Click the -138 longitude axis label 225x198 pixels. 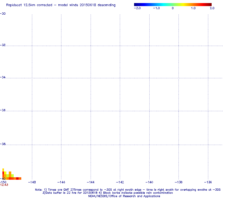point(178,182)
